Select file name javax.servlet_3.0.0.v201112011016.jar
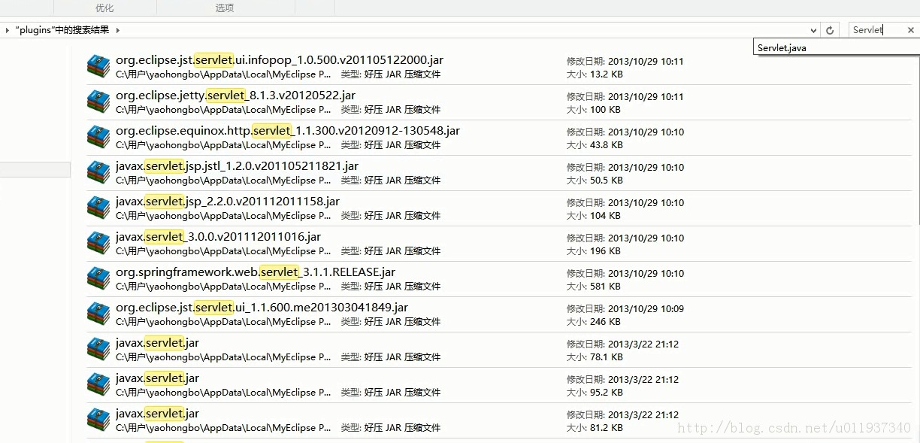The height and width of the screenshot is (443, 920). click(x=219, y=236)
